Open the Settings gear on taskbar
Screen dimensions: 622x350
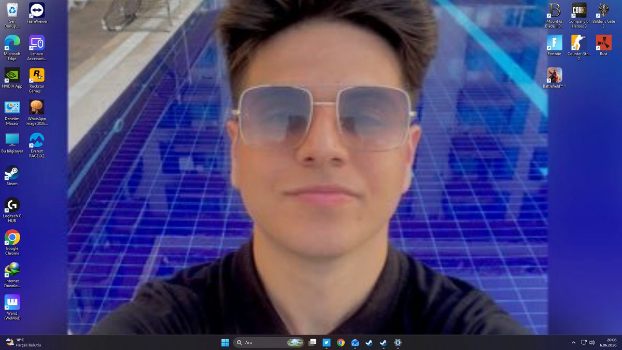398,342
